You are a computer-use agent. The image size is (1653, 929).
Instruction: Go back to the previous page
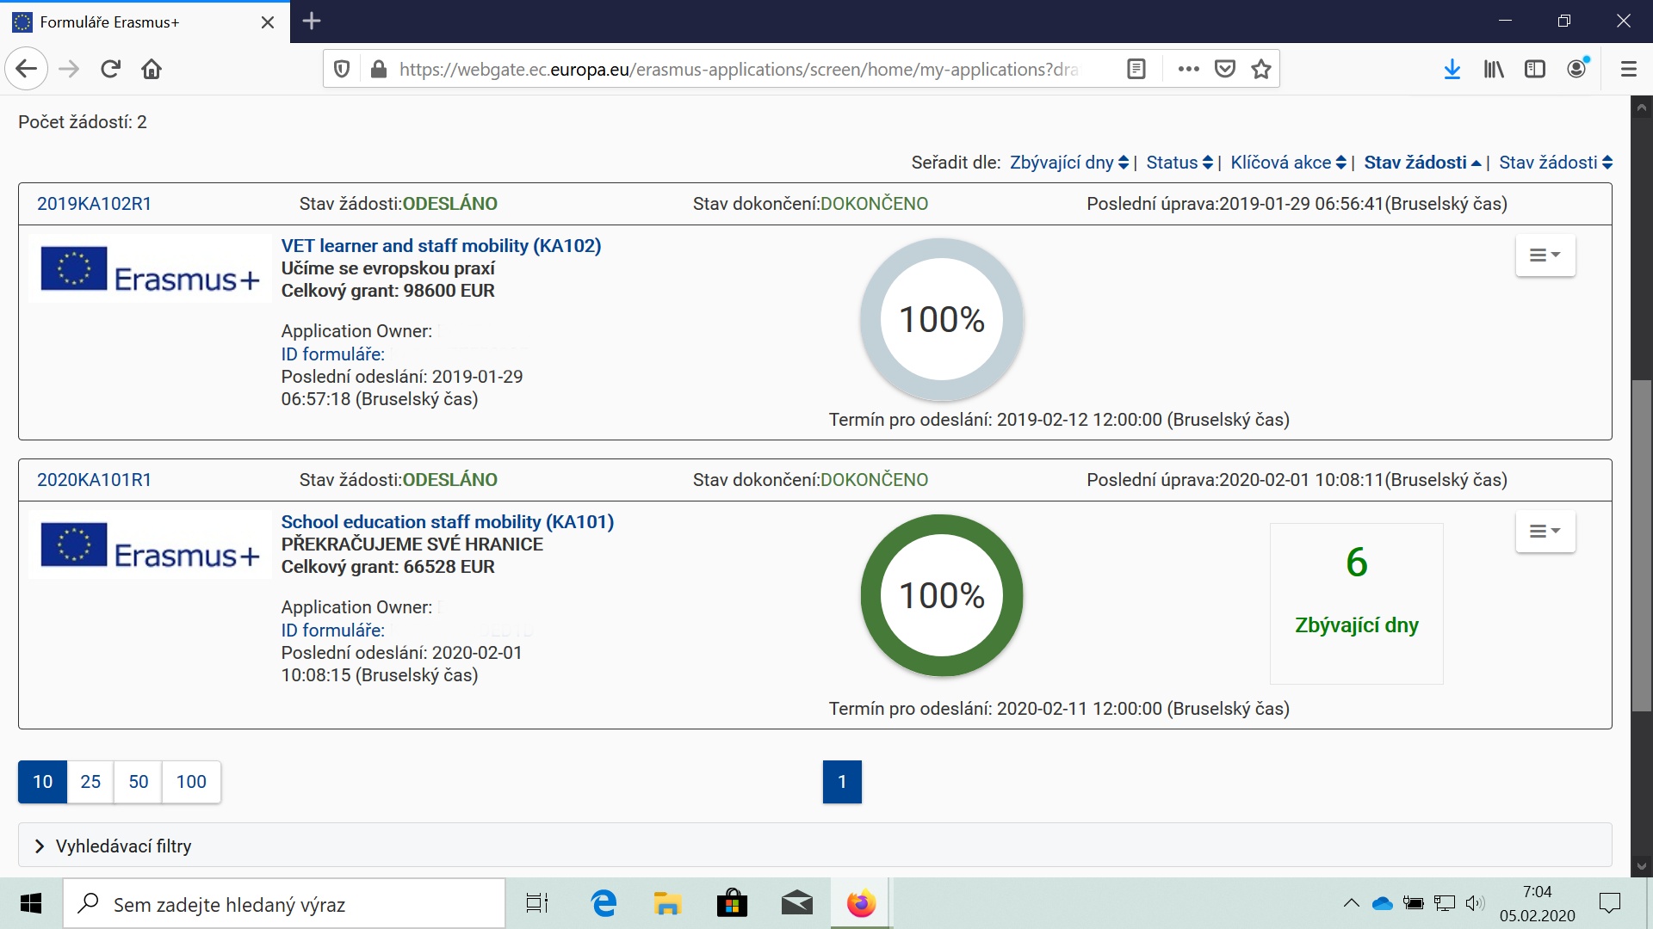[27, 69]
